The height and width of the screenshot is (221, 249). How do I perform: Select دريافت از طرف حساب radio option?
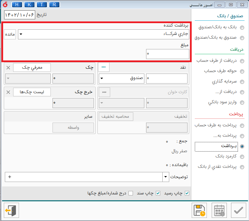(242, 61)
